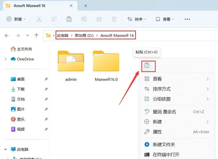
Task: Click 新加卷 (D:) in the breadcrumb
Action: (x=84, y=36)
